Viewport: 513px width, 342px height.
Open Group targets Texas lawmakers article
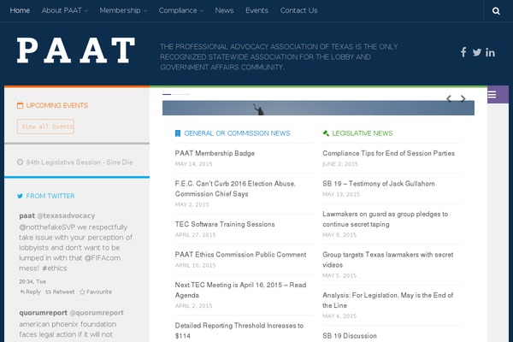(387, 260)
